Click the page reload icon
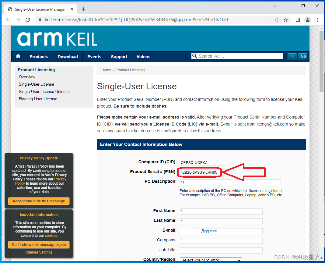The height and width of the screenshot is (263, 325). (x=28, y=20)
